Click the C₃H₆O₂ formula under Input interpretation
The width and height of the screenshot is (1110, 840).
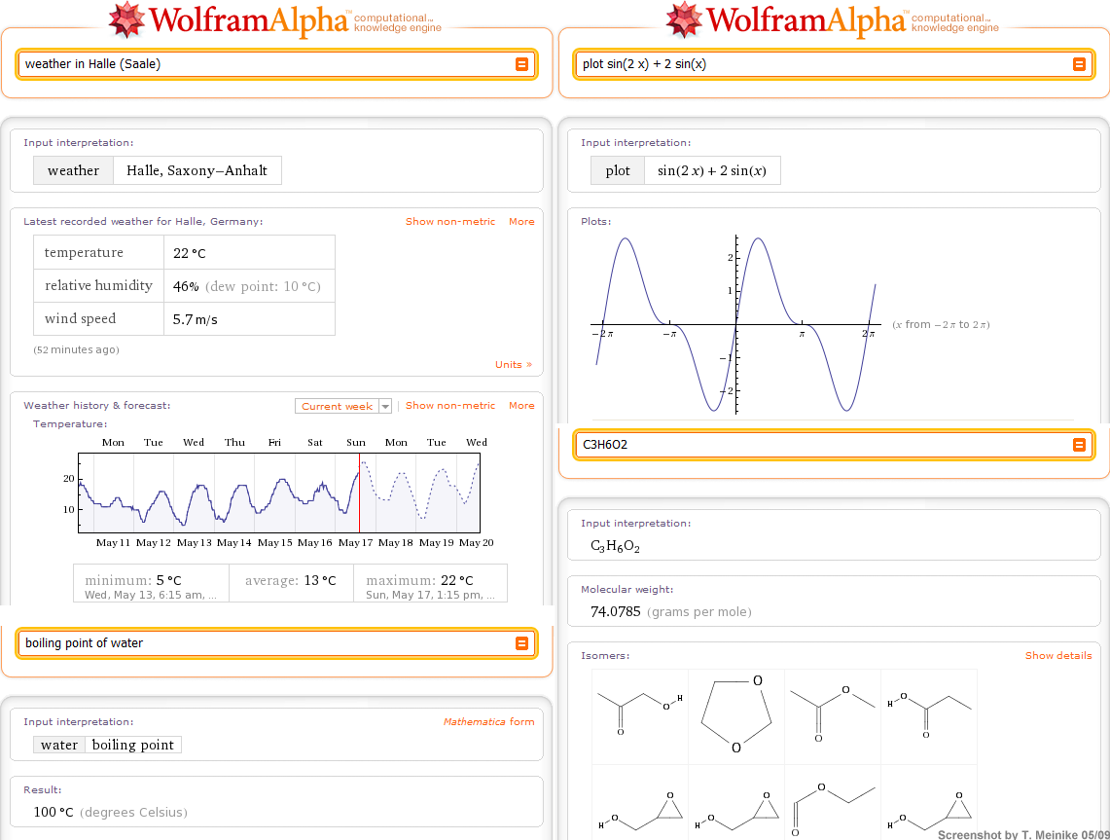tap(615, 547)
